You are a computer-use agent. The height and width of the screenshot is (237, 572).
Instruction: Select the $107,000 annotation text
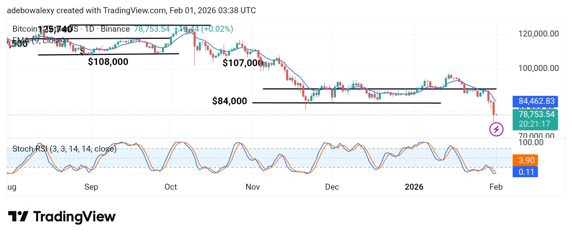click(243, 63)
